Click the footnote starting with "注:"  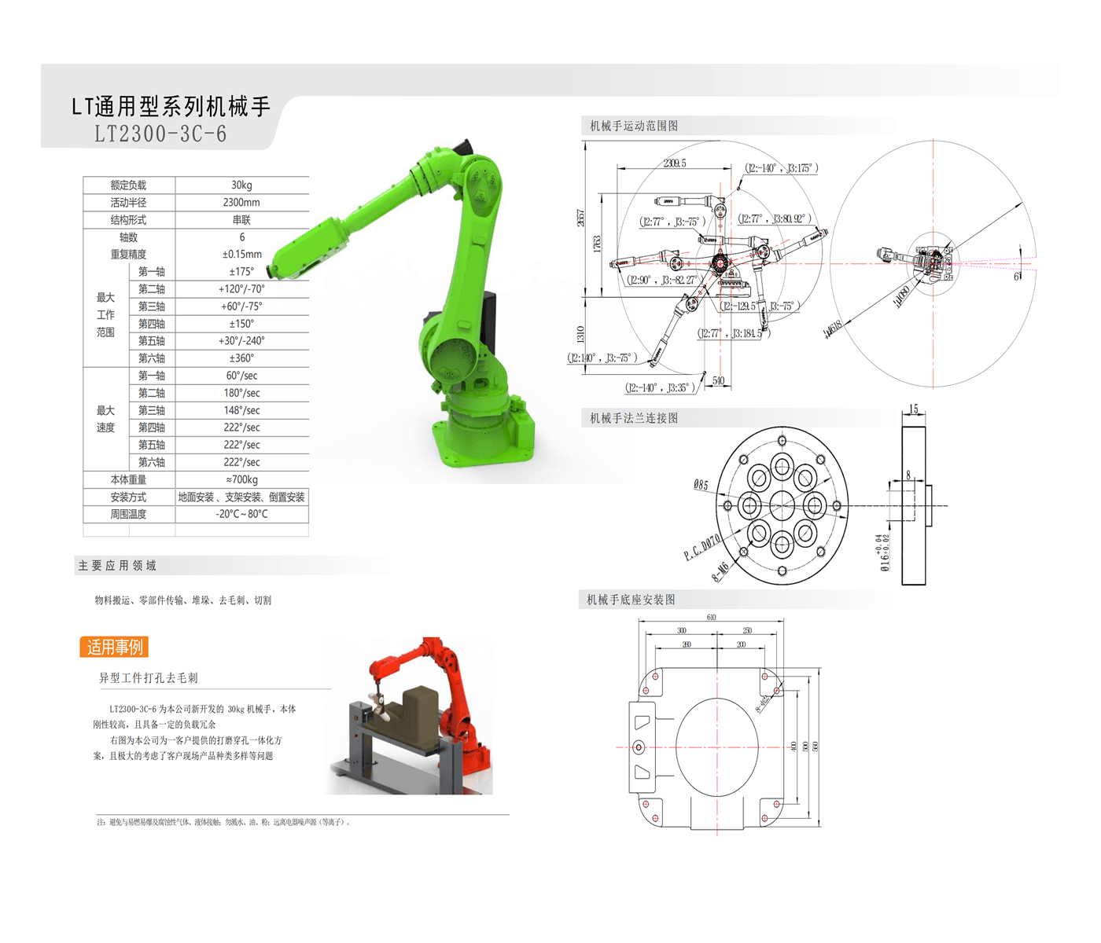(x=223, y=822)
